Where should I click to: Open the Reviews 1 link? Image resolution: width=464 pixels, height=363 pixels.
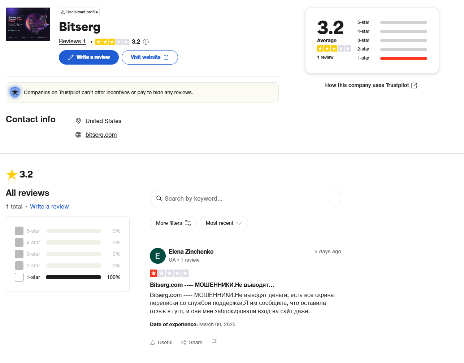[72, 41]
